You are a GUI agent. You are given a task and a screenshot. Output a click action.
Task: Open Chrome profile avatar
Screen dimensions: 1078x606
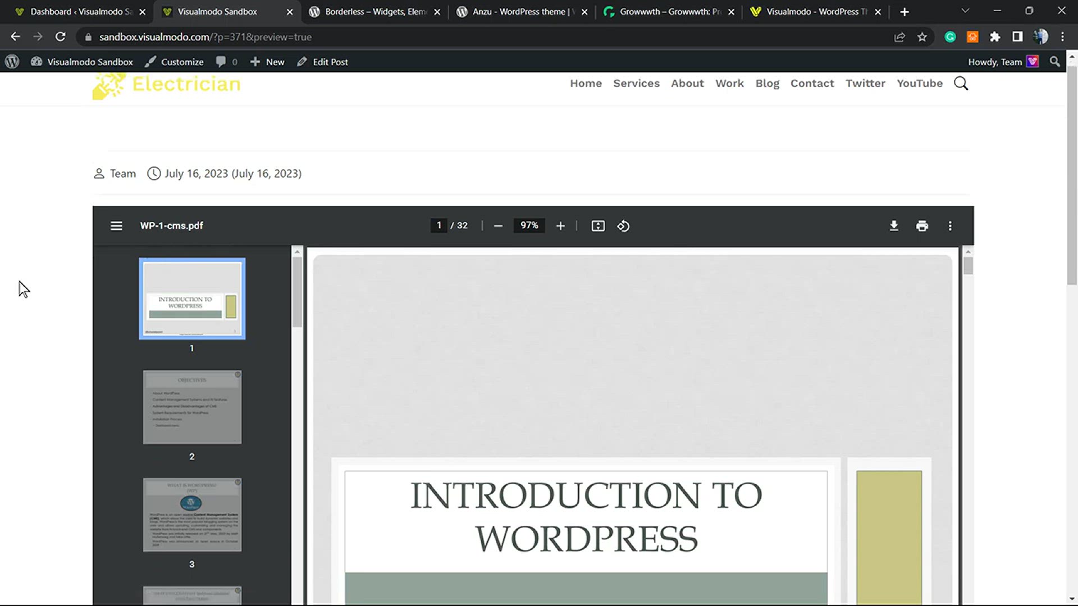pyautogui.click(x=1040, y=36)
